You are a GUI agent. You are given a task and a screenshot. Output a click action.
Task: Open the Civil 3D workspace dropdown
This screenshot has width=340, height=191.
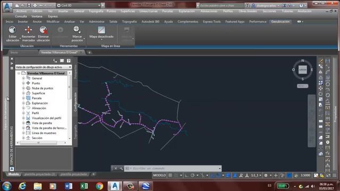(x=79, y=5)
